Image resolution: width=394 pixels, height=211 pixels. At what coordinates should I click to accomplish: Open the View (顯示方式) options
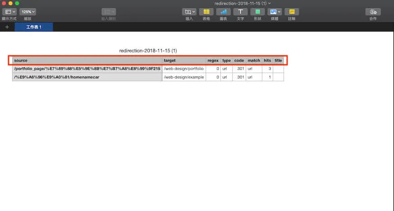pos(9,12)
